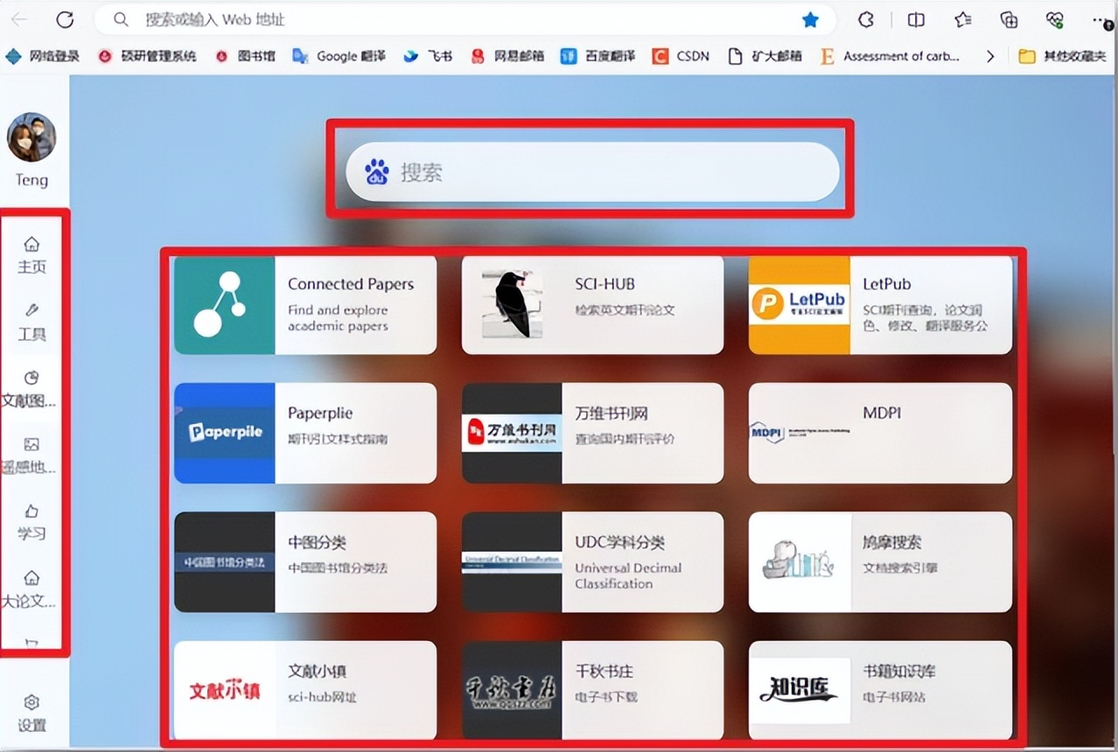Open 网易邮箱 bookmark
This screenshot has width=1118, height=752.
(x=508, y=56)
